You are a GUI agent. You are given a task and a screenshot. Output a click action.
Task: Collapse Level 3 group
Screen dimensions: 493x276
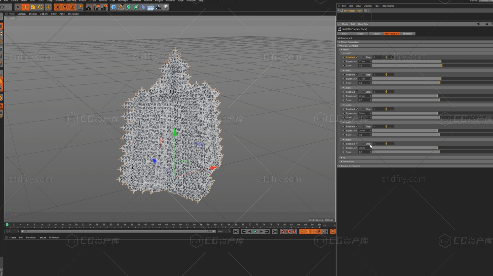click(x=343, y=88)
